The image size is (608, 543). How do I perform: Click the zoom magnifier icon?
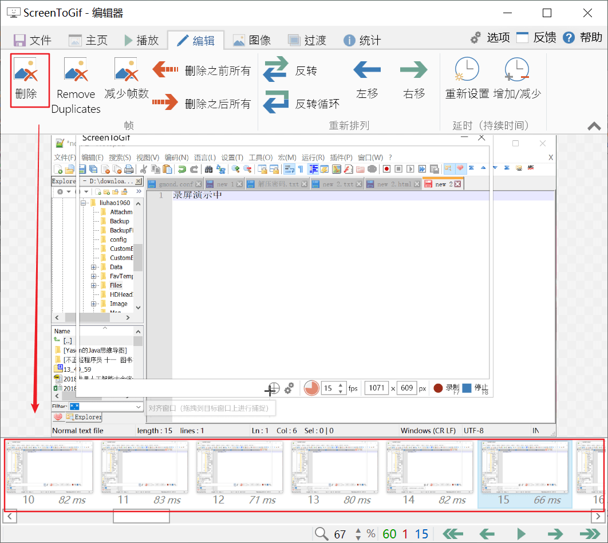click(x=321, y=534)
